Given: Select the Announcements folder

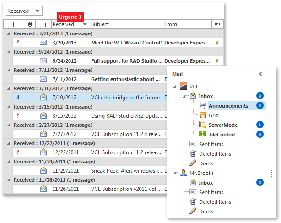Looking at the screenshot, I should [x=228, y=106].
